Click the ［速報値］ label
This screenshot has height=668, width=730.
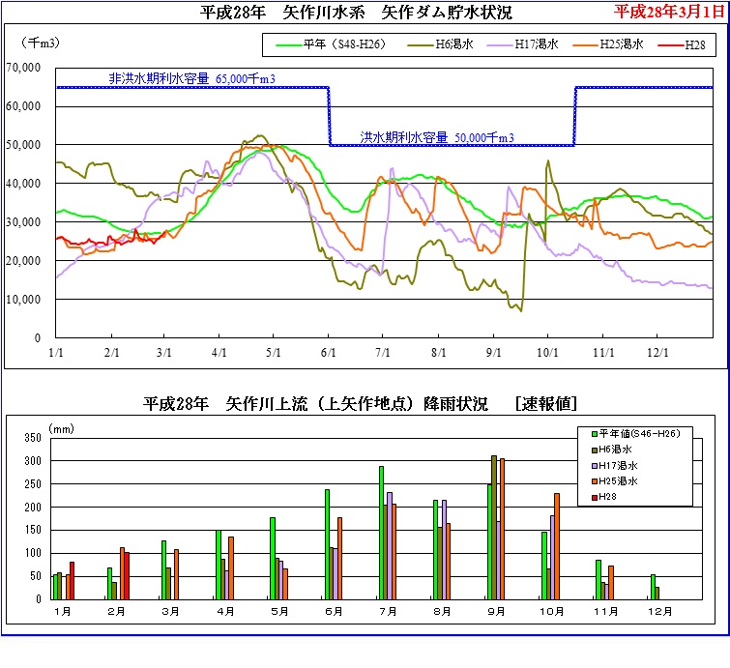click(546, 403)
